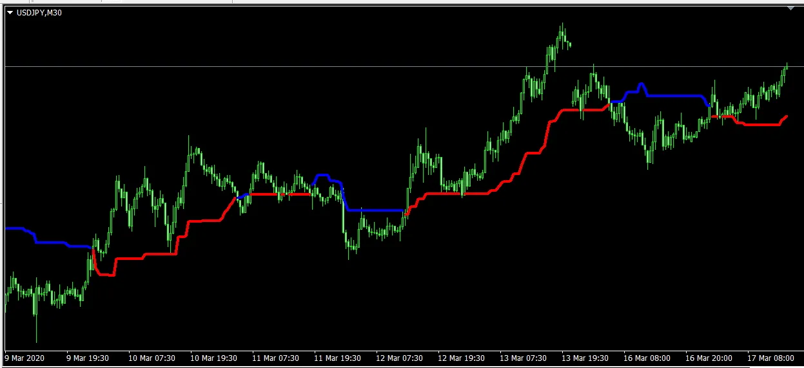Click the 17 Mar 08:00 time label
The width and height of the screenshot is (804, 368).
pyautogui.click(x=772, y=358)
